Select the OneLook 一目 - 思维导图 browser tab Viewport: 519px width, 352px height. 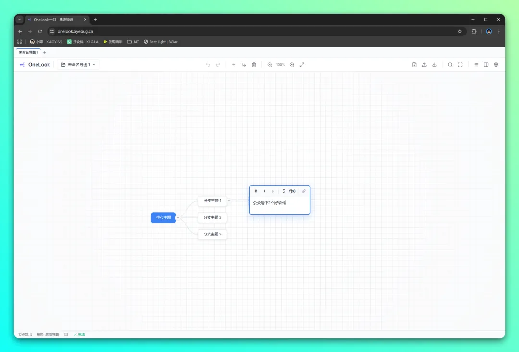(x=57, y=20)
